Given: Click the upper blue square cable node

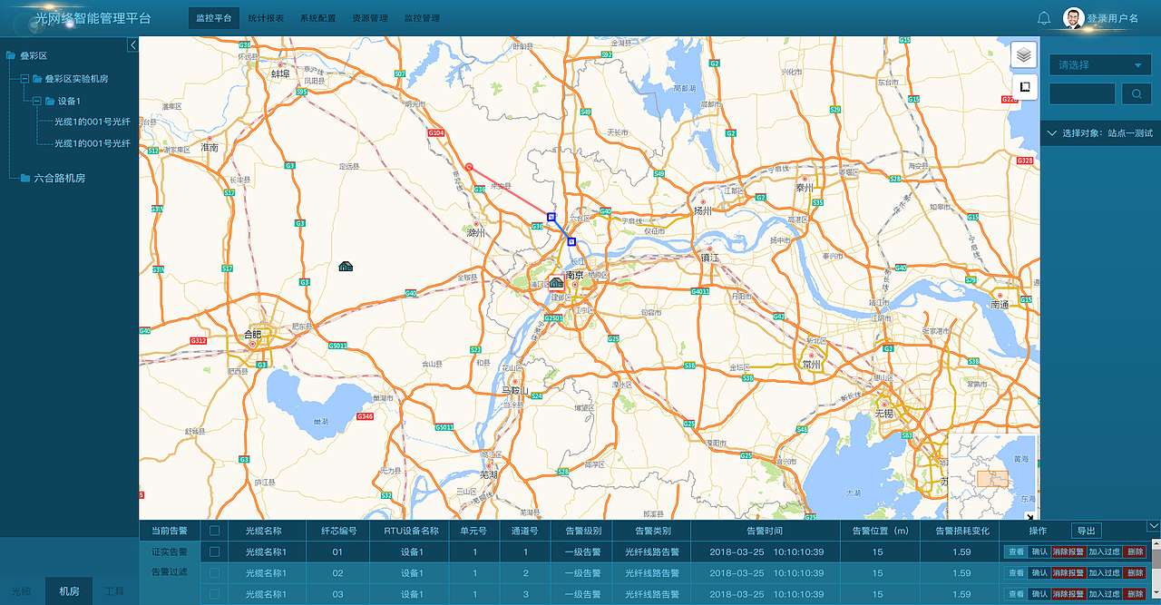Looking at the screenshot, I should (x=551, y=217).
